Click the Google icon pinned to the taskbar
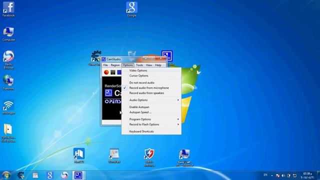This screenshot has height=180, width=320. tap(50, 175)
